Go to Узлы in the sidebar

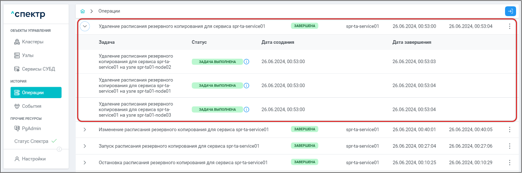[x=28, y=56]
